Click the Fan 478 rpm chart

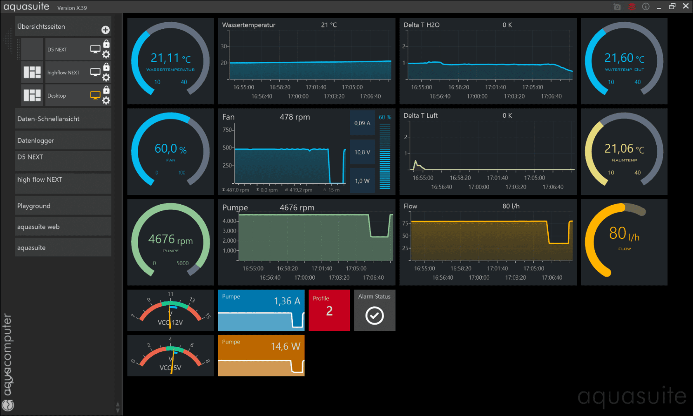[x=284, y=152]
